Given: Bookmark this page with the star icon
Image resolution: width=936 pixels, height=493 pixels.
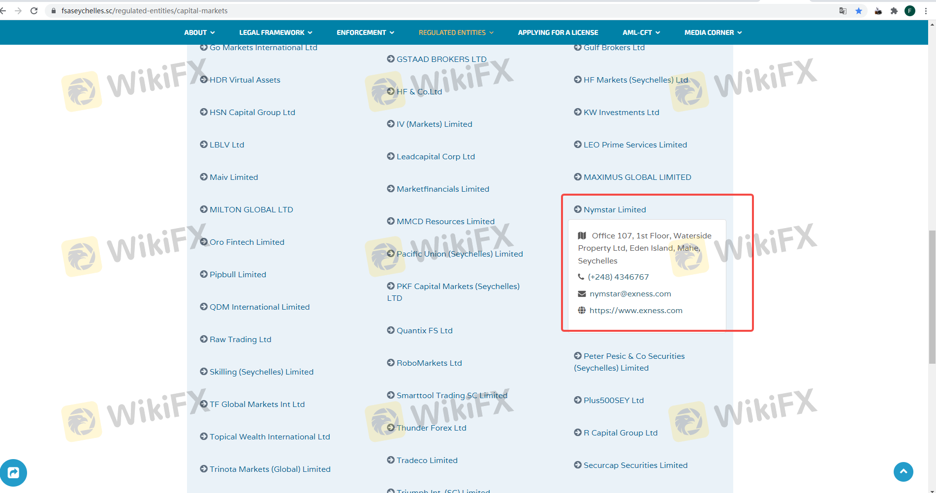Looking at the screenshot, I should (859, 11).
